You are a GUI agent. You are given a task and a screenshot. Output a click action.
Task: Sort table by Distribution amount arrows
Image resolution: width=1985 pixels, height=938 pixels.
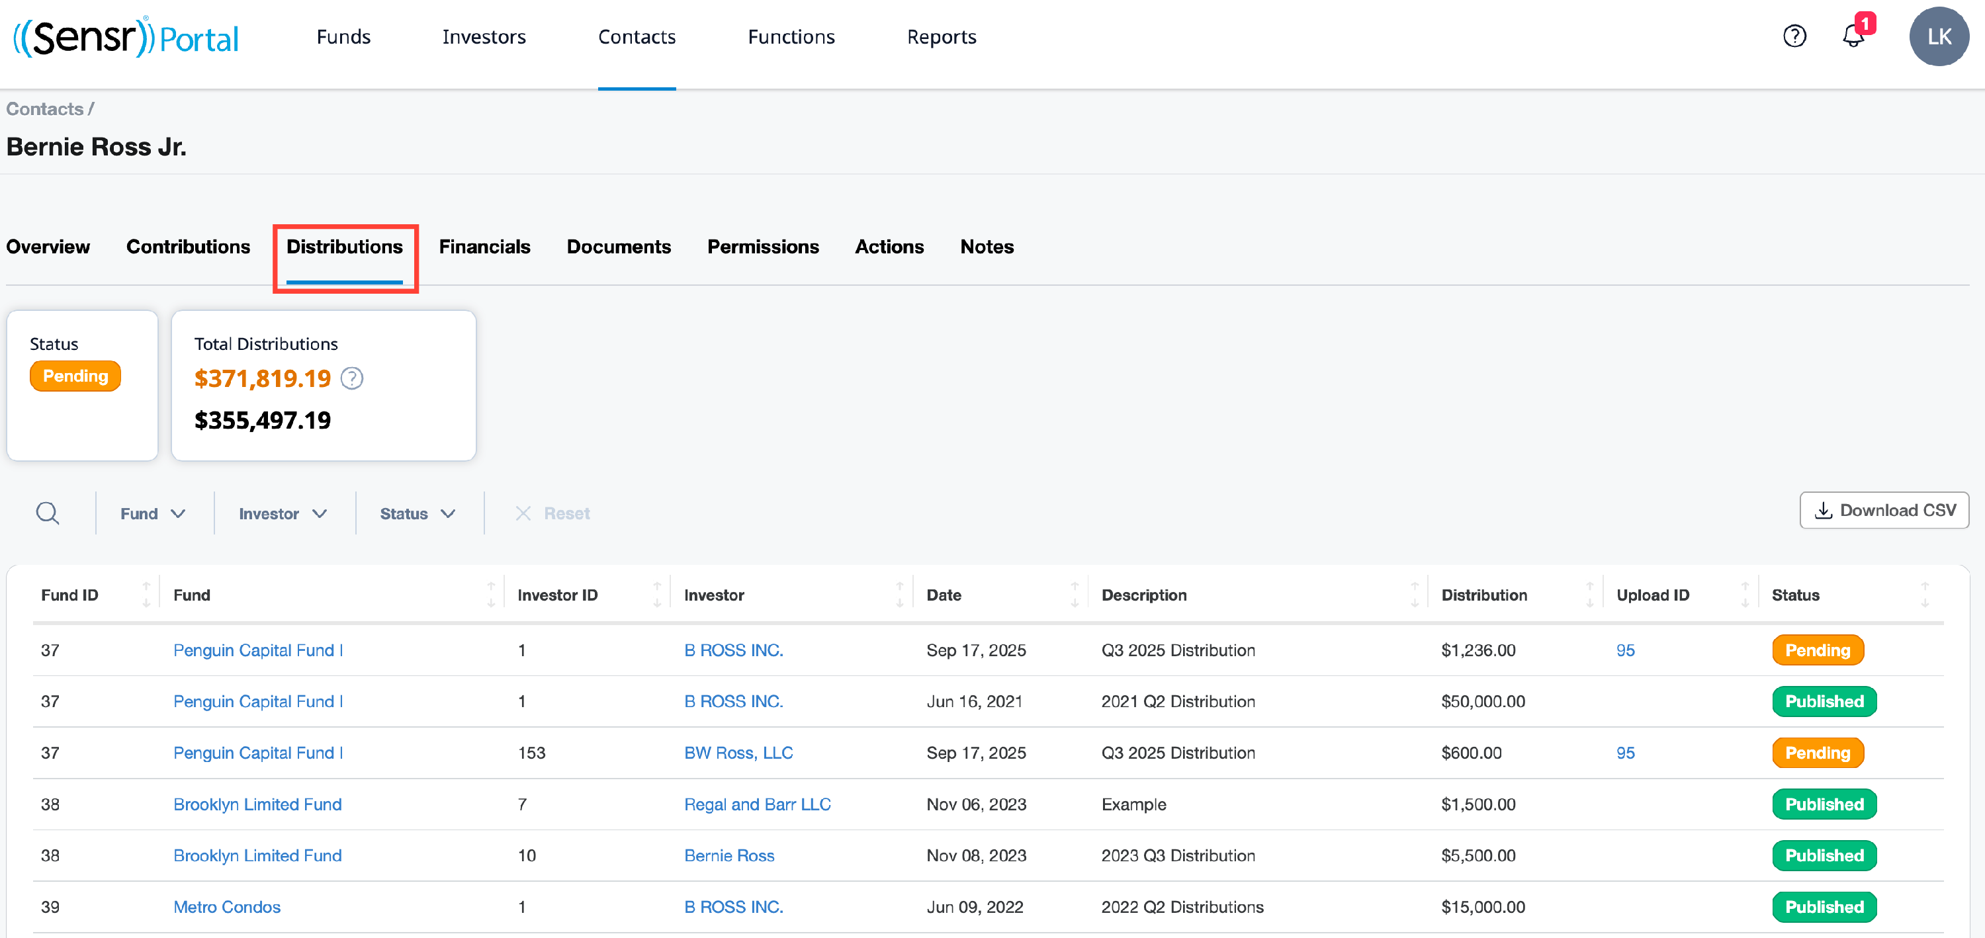click(1589, 595)
